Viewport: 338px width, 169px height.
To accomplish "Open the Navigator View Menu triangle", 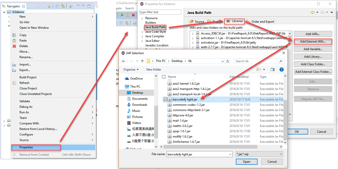I will 78,6.
